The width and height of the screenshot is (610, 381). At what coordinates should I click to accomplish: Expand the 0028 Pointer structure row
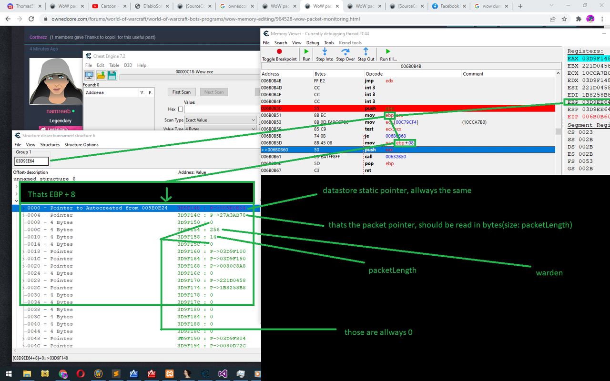[x=22, y=281]
